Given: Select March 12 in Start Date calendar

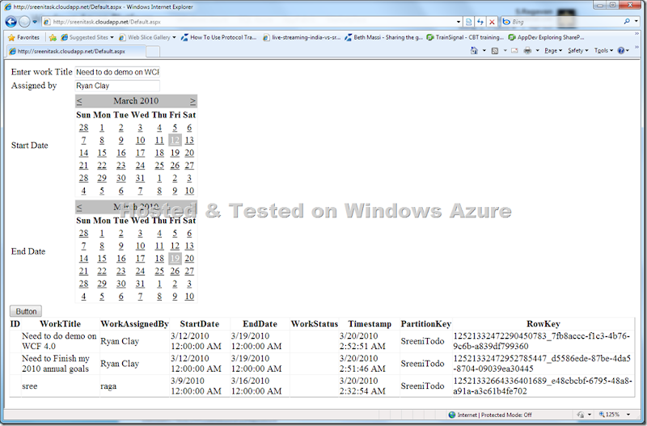Looking at the screenshot, I should 175,140.
